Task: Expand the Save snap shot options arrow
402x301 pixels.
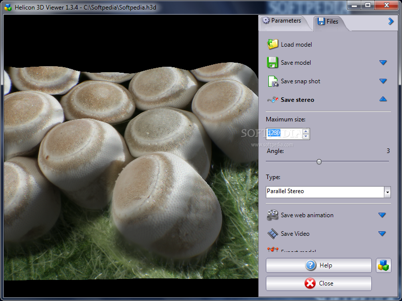Action: coord(383,81)
